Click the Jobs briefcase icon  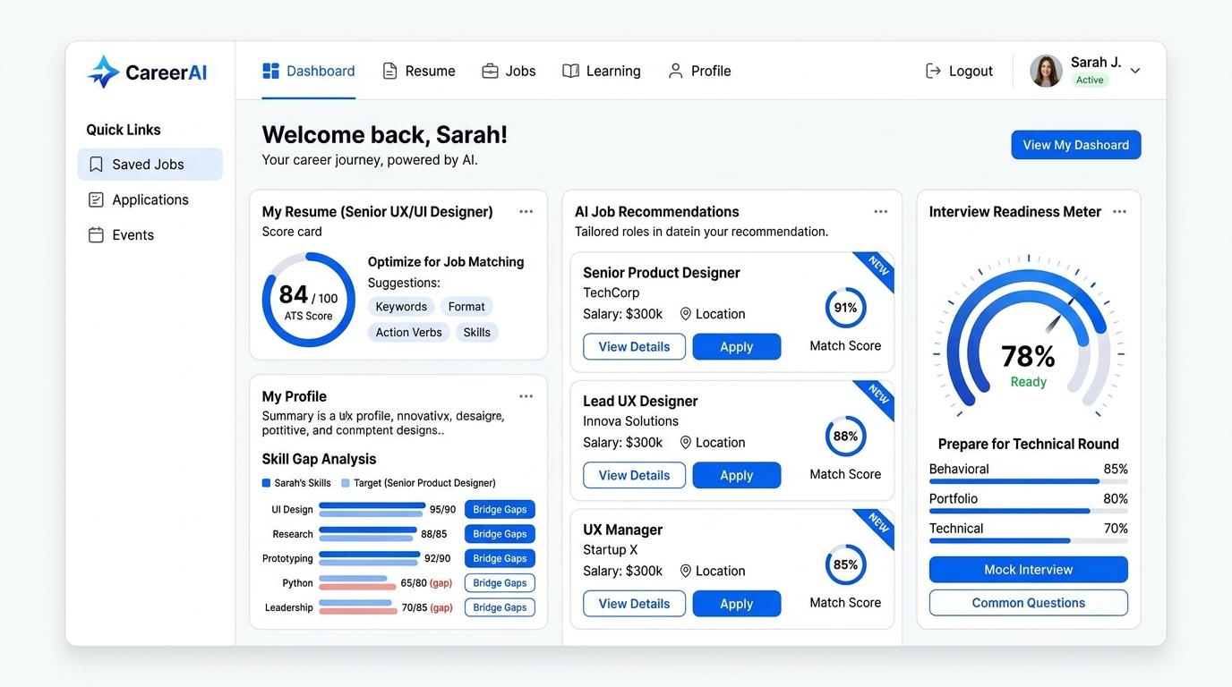point(490,71)
